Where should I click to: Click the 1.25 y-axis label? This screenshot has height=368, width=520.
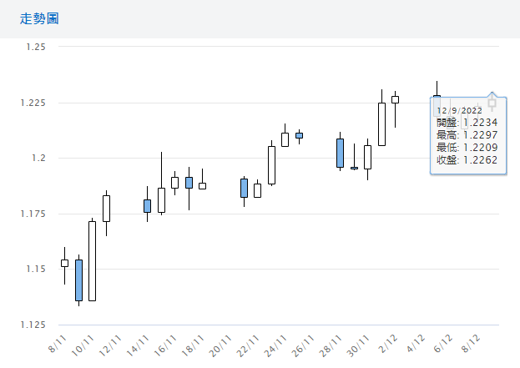(x=33, y=47)
